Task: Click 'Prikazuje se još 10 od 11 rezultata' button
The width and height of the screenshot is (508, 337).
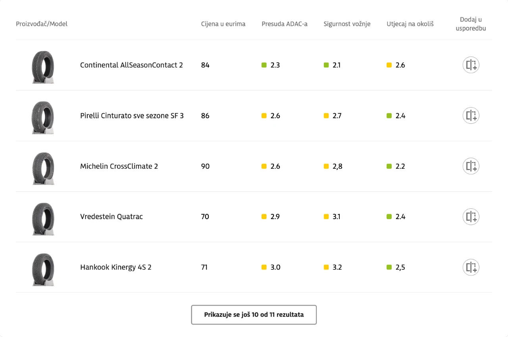Action: coord(254,315)
